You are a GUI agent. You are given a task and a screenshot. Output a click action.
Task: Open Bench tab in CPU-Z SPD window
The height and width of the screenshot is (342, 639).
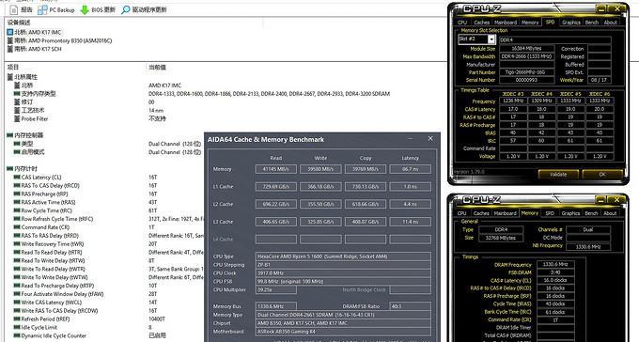click(592, 23)
